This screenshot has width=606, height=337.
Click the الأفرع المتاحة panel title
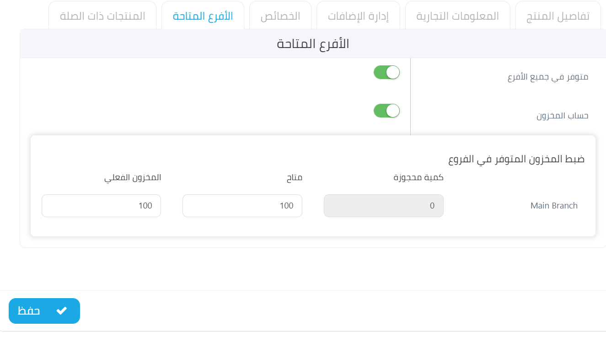(x=313, y=44)
